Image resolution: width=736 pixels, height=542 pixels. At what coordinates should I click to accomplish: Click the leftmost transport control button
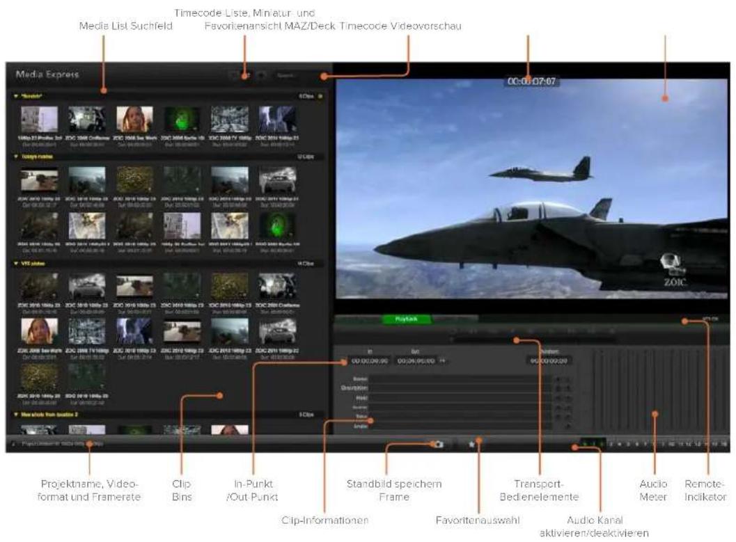tap(453, 331)
